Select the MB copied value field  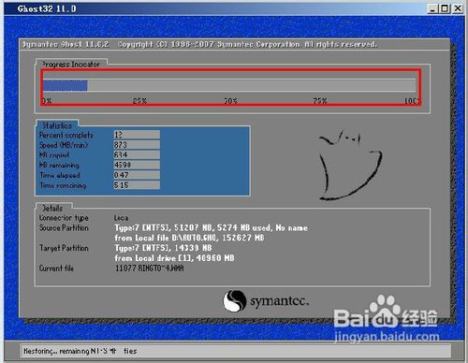pos(137,154)
